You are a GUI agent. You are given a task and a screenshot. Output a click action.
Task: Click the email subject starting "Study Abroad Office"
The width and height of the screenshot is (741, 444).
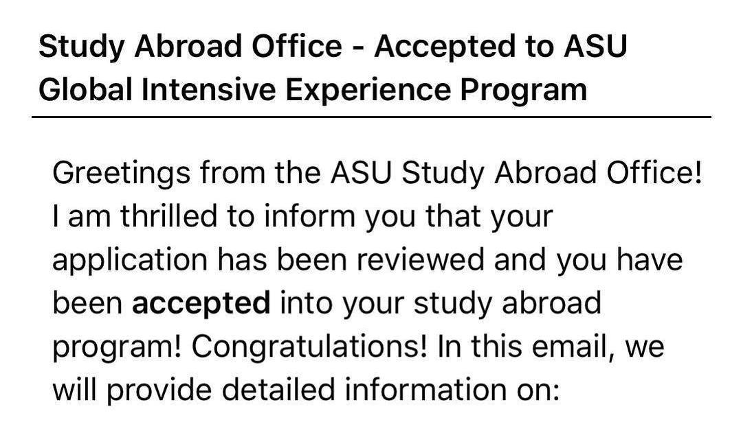pyautogui.click(x=333, y=68)
